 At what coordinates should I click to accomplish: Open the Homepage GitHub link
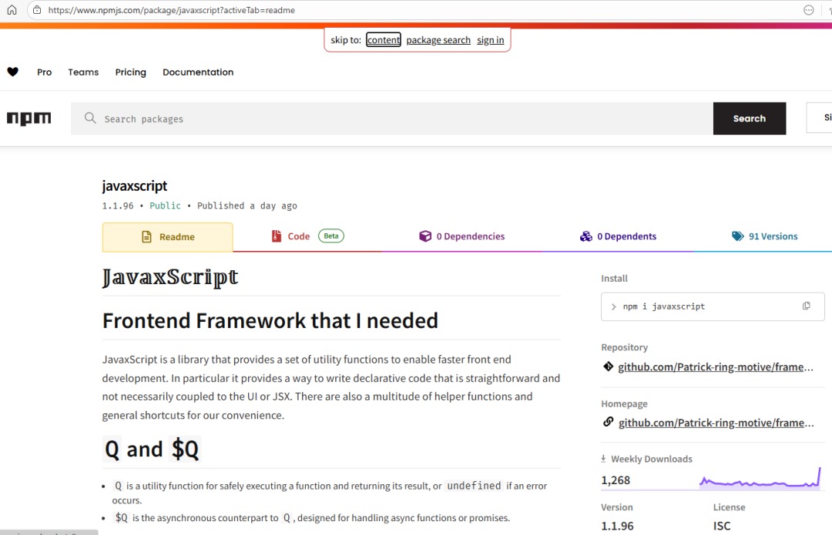[x=716, y=423]
